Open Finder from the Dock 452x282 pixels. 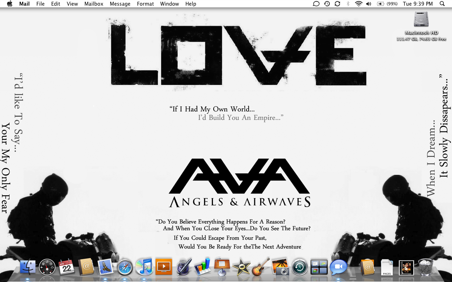tap(28, 267)
